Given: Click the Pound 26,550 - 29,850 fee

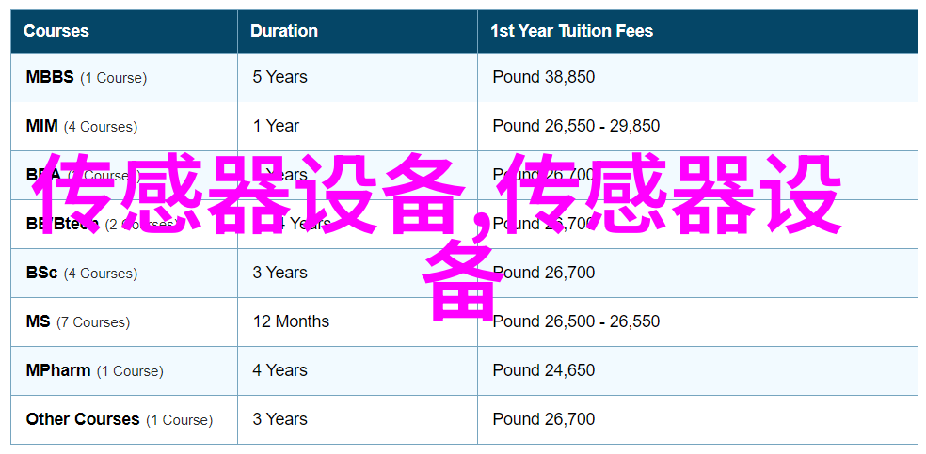Looking at the screenshot, I should pyautogui.click(x=576, y=126).
